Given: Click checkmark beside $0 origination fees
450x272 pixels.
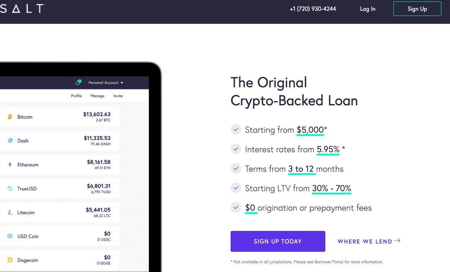Looking at the screenshot, I should pos(236,207).
